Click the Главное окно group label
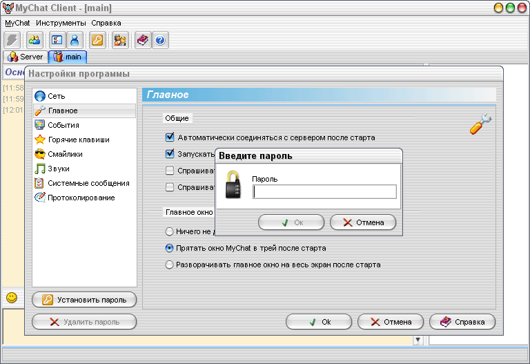Screen dimensions: 530x364 (x=189, y=212)
